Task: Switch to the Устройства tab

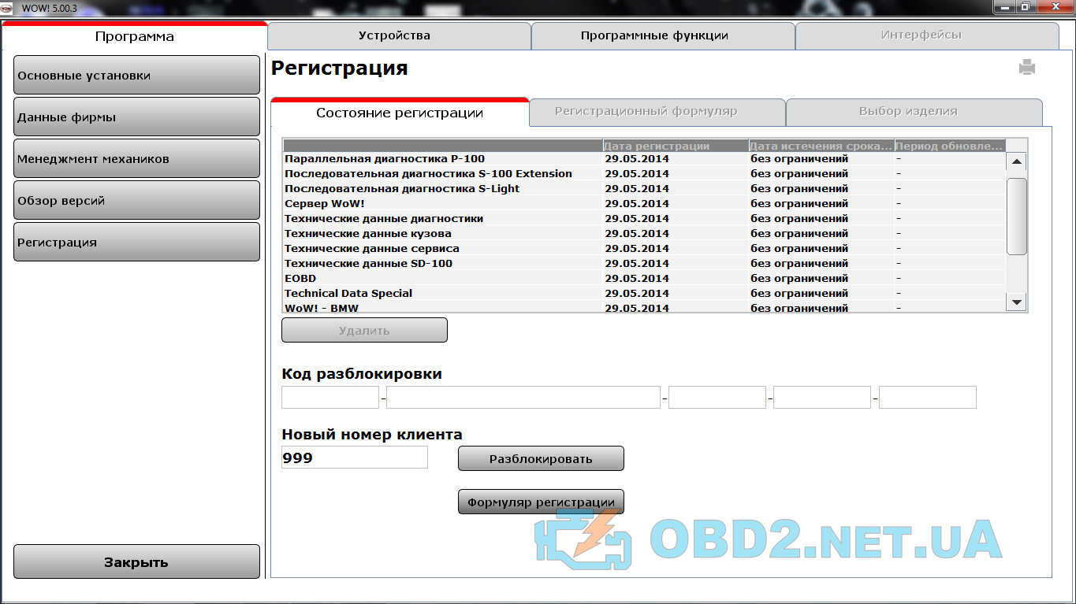Action: 399,35
